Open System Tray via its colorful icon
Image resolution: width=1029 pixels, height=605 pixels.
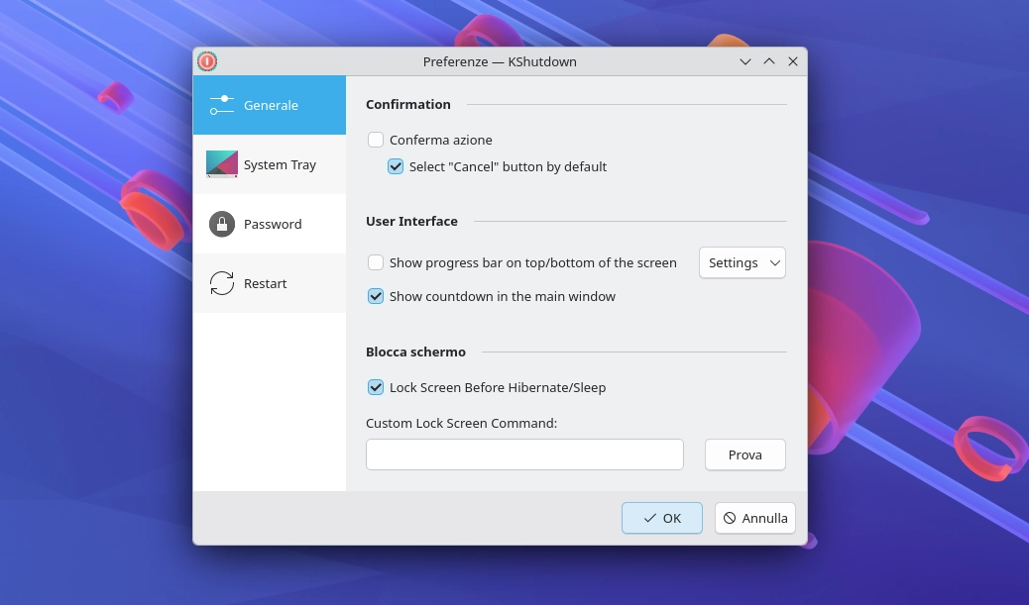[222, 164]
